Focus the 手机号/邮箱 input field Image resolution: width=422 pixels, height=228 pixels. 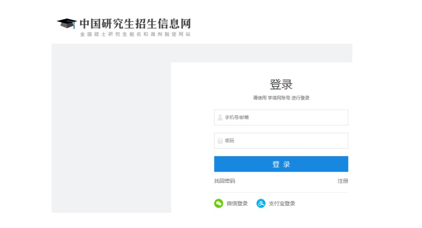(281, 117)
